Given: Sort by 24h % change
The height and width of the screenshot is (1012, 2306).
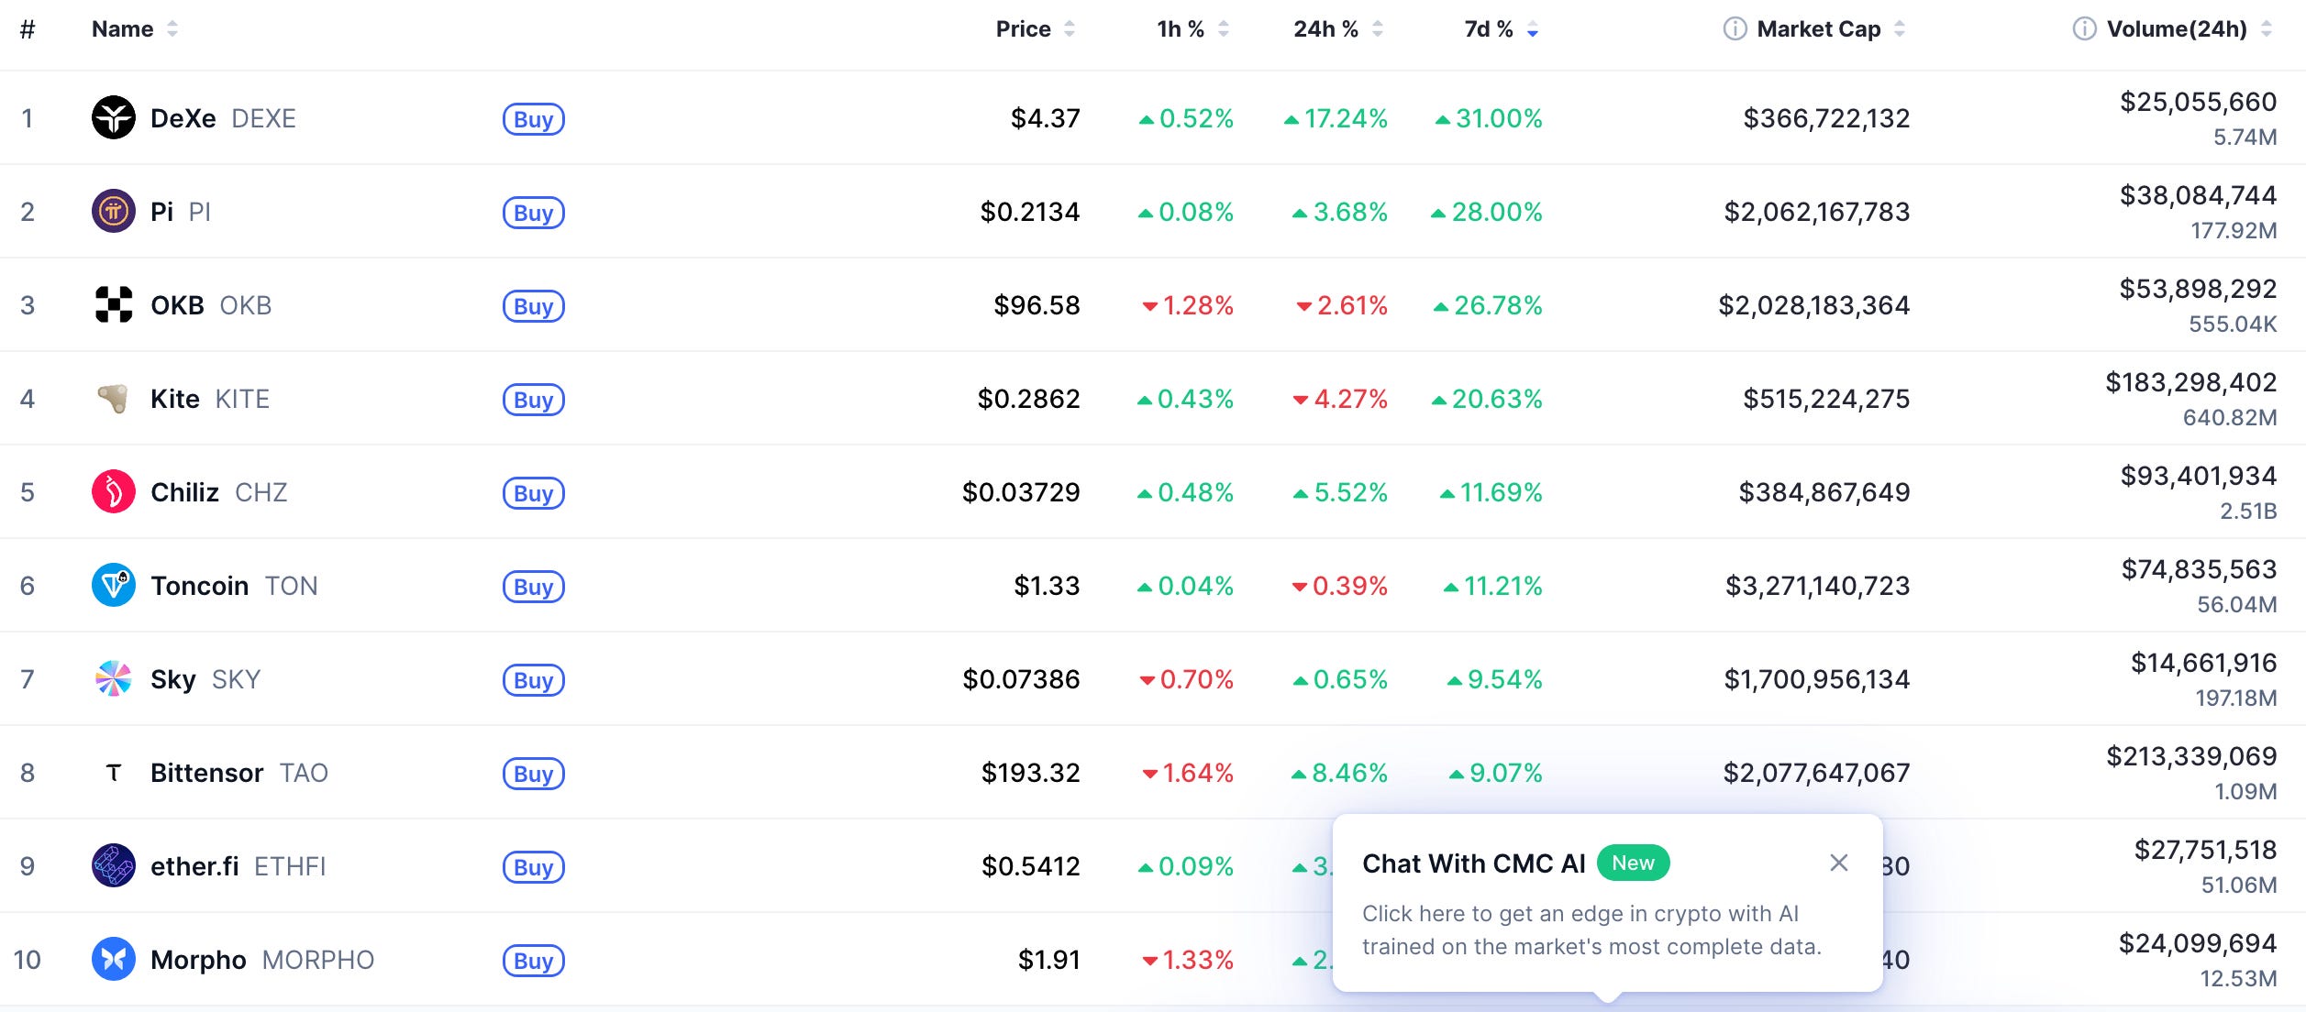Looking at the screenshot, I should coord(1337,29).
